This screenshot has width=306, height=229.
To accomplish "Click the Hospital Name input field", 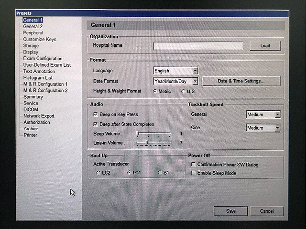I will pyautogui.click(x=198, y=46).
